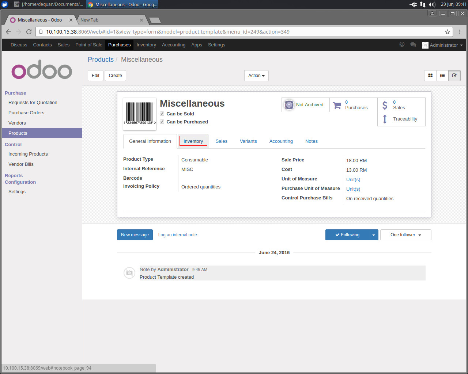Open Chrome's three-dot menu

(x=460, y=32)
